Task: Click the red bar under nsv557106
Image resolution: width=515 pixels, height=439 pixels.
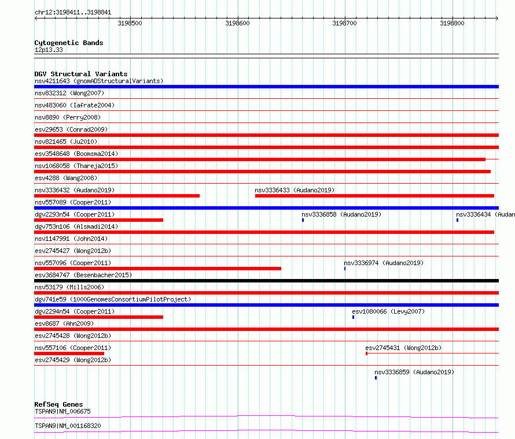Action: pyautogui.click(x=69, y=354)
